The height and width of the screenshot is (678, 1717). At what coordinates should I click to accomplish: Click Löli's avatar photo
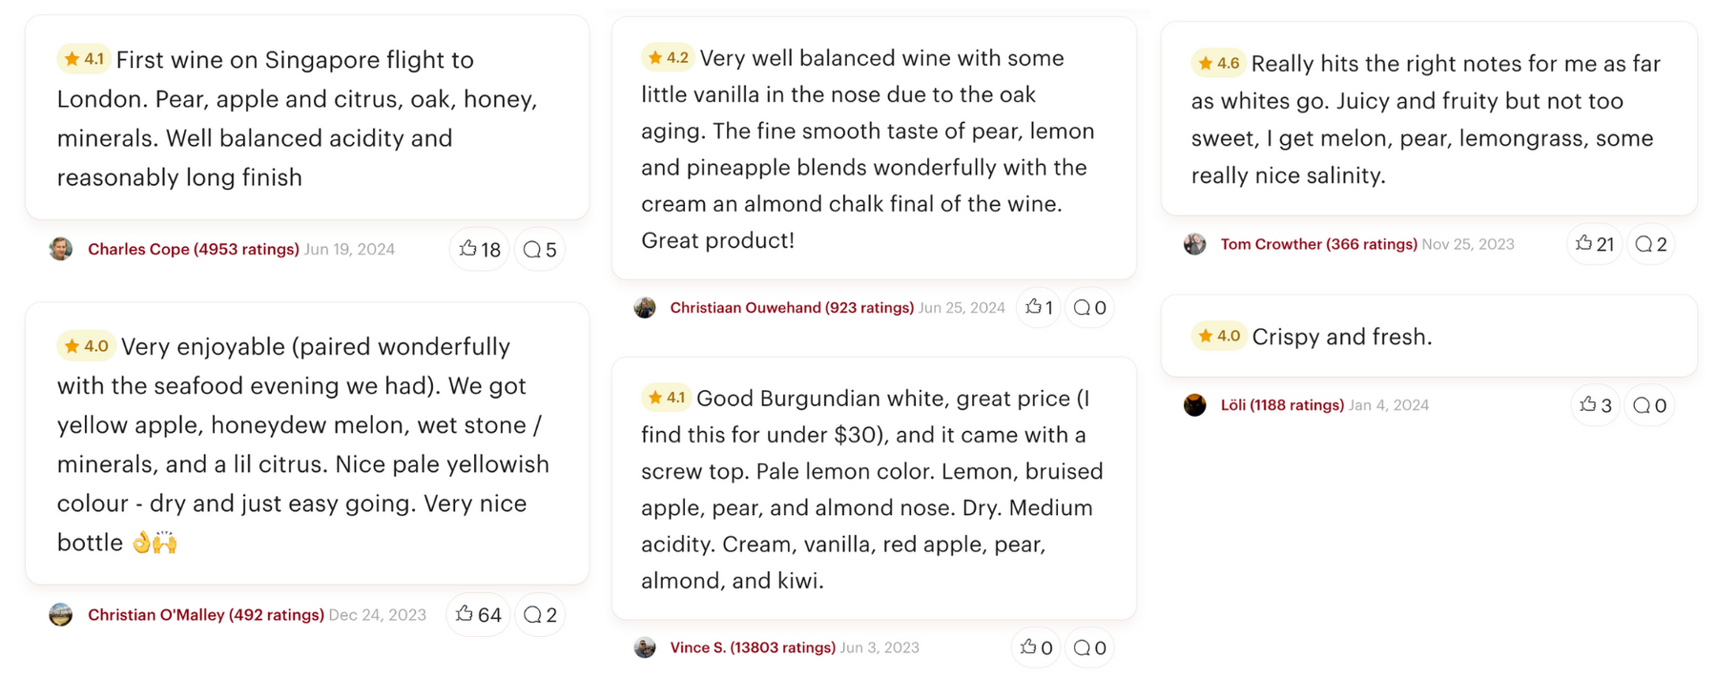1195,405
